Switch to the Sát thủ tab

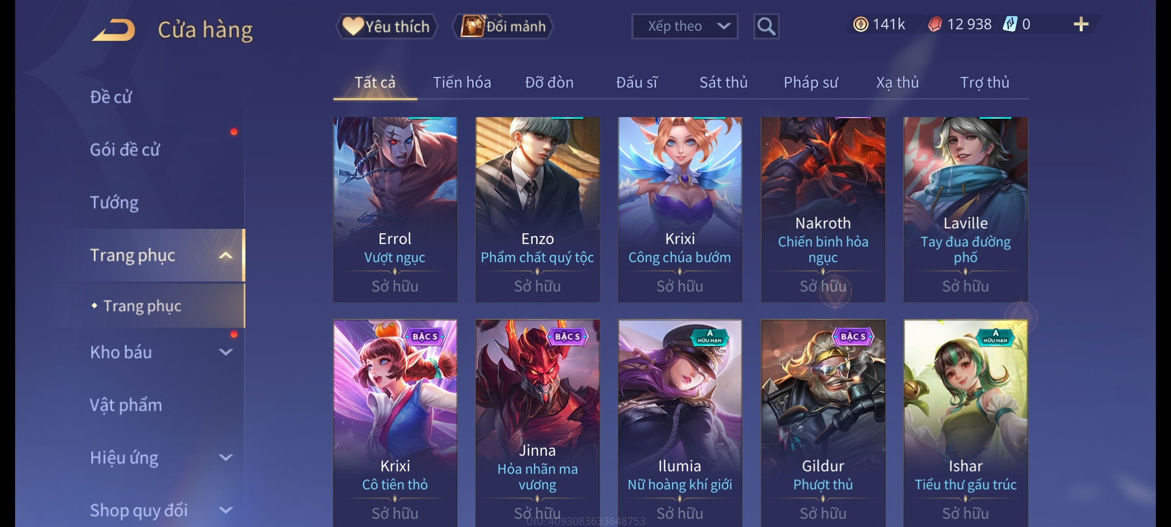click(x=723, y=82)
